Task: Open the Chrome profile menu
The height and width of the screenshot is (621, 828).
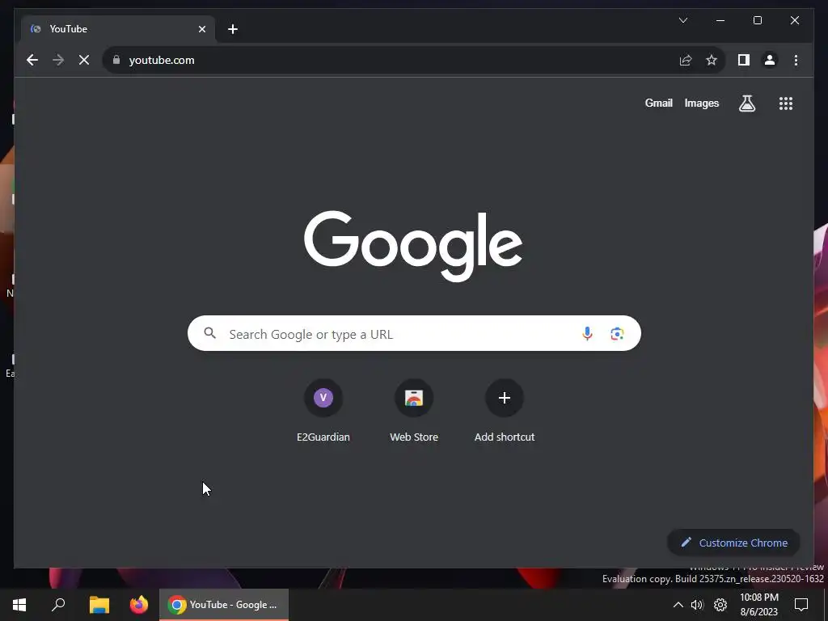Action: click(770, 60)
